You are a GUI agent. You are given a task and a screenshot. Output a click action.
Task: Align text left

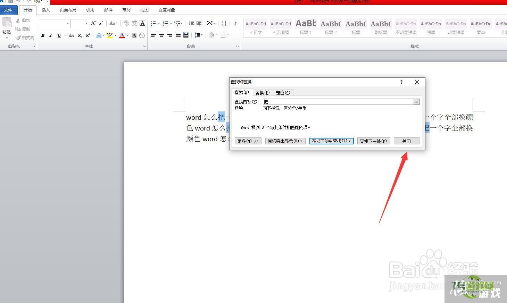tap(153, 35)
